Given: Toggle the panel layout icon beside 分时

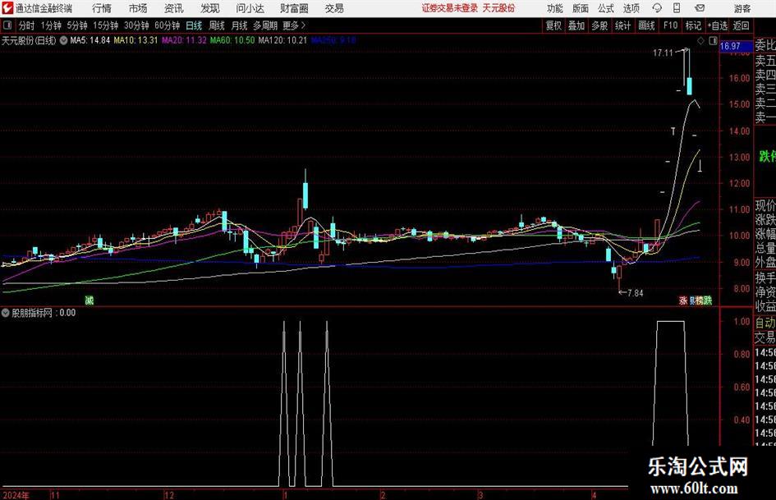Looking at the screenshot, I should click(x=7, y=25).
